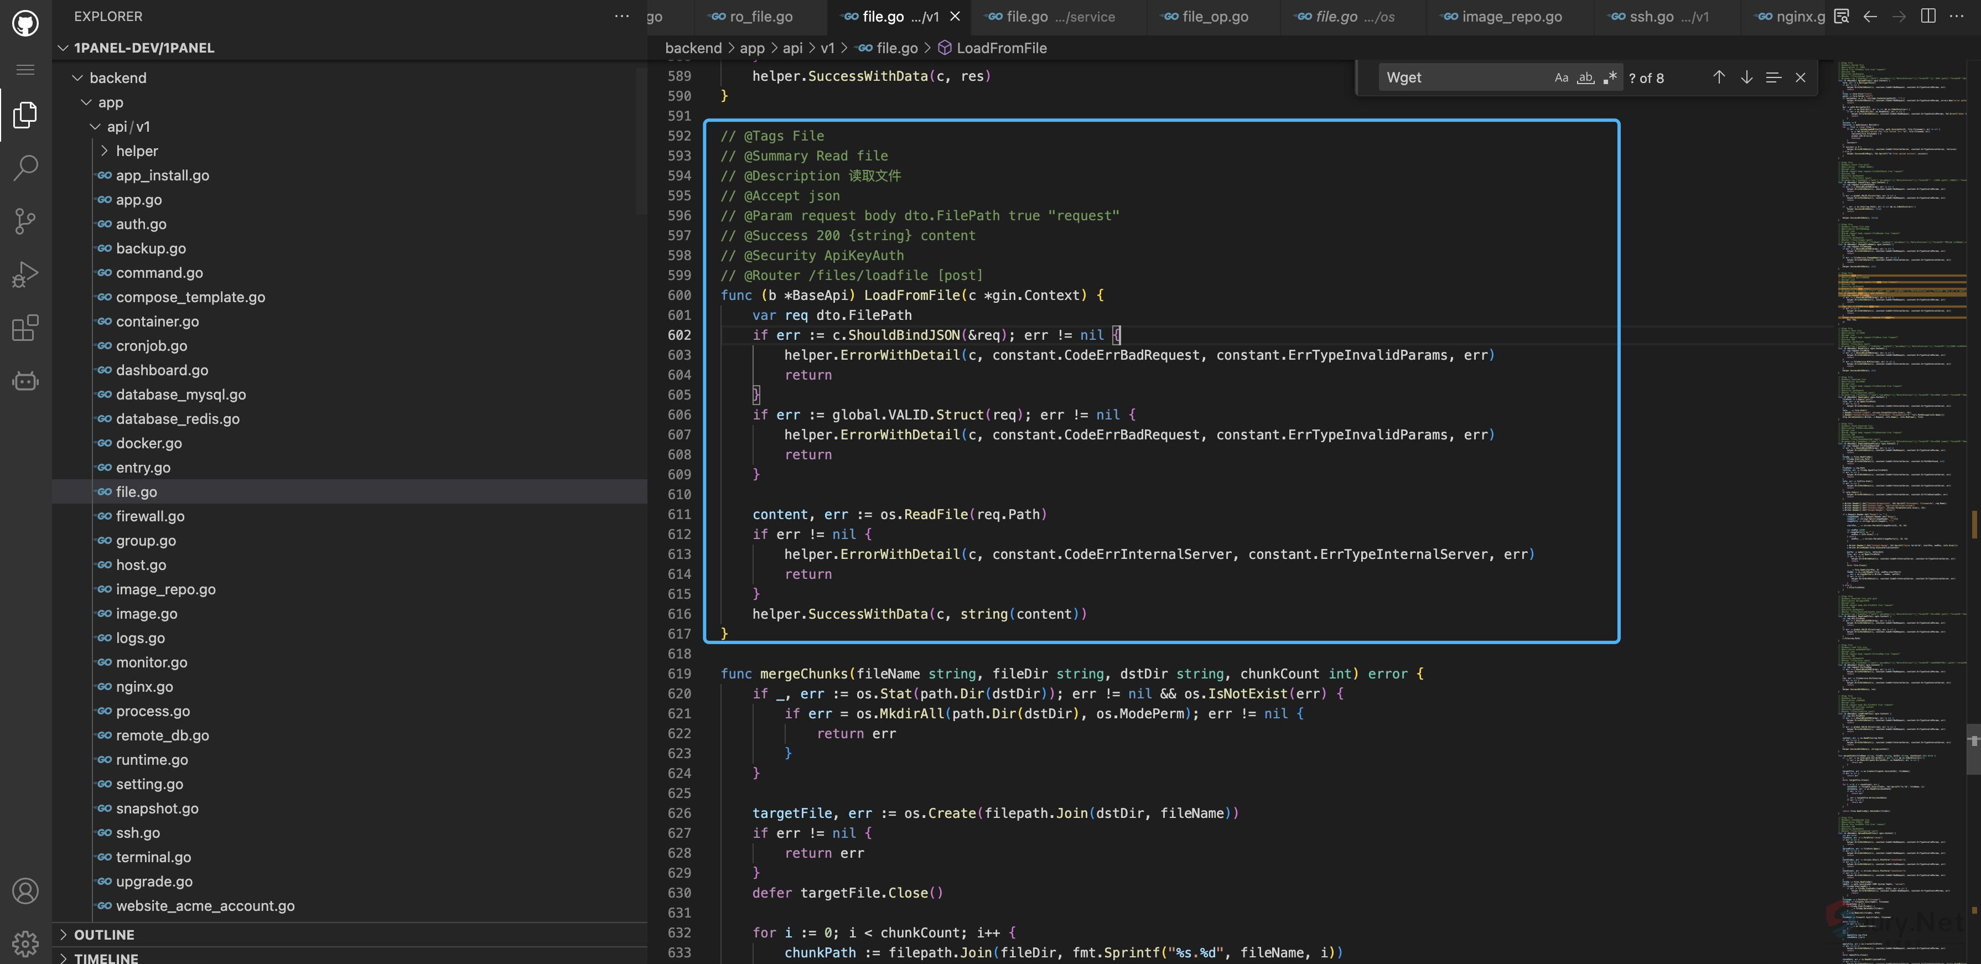Open the Accounts menu icon

[x=25, y=891]
